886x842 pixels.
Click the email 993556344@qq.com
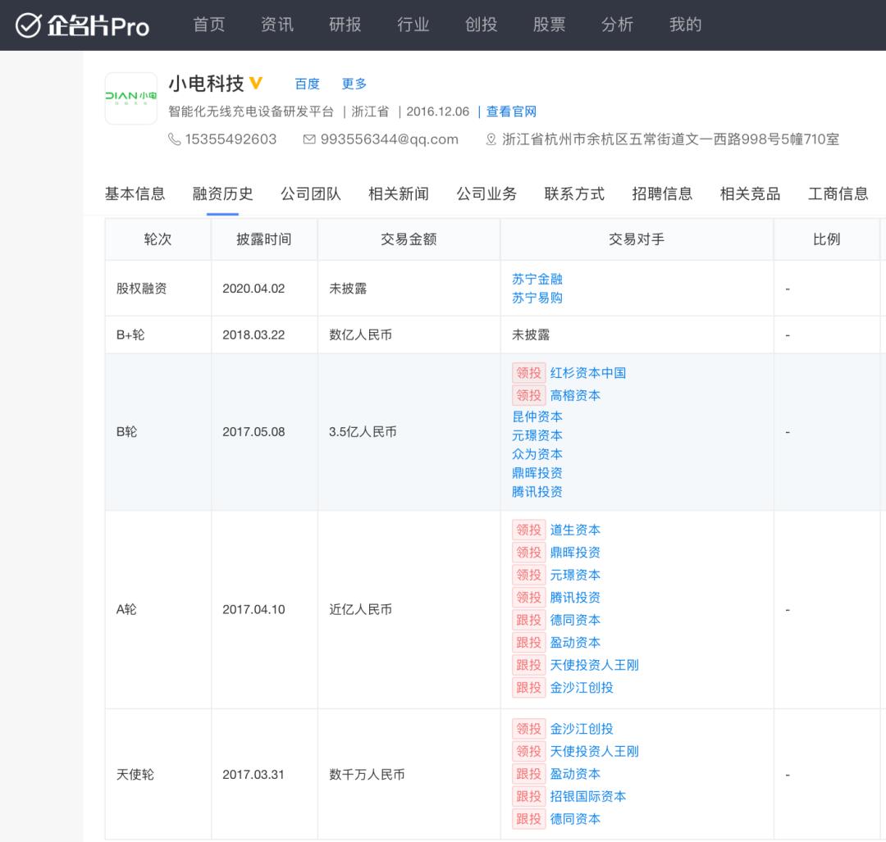[390, 139]
